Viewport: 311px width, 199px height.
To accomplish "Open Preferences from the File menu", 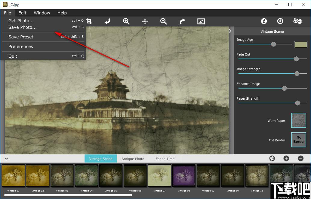I will click(43, 47).
